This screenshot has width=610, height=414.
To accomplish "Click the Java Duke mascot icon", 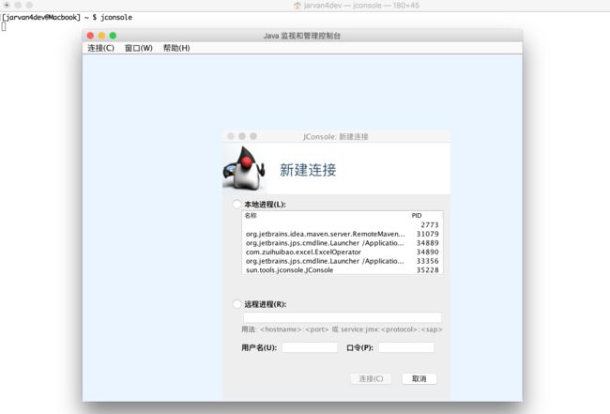I will click(x=244, y=168).
